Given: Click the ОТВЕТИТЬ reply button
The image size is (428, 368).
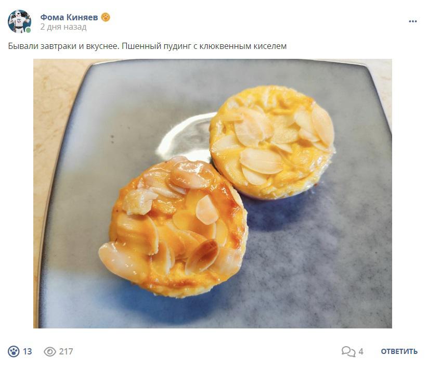Looking at the screenshot, I should click(x=399, y=351).
